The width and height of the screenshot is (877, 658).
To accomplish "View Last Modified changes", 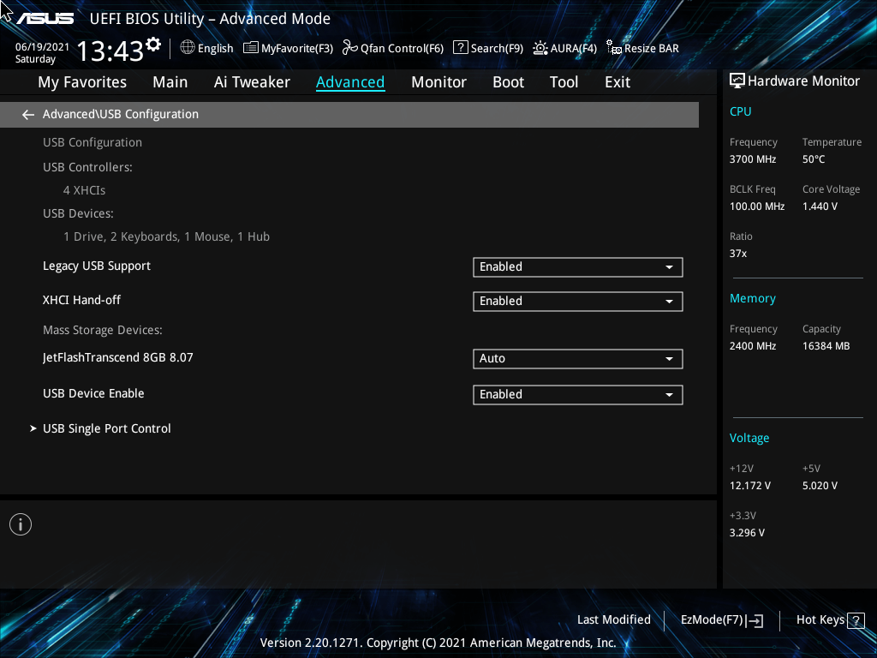I will (x=613, y=619).
